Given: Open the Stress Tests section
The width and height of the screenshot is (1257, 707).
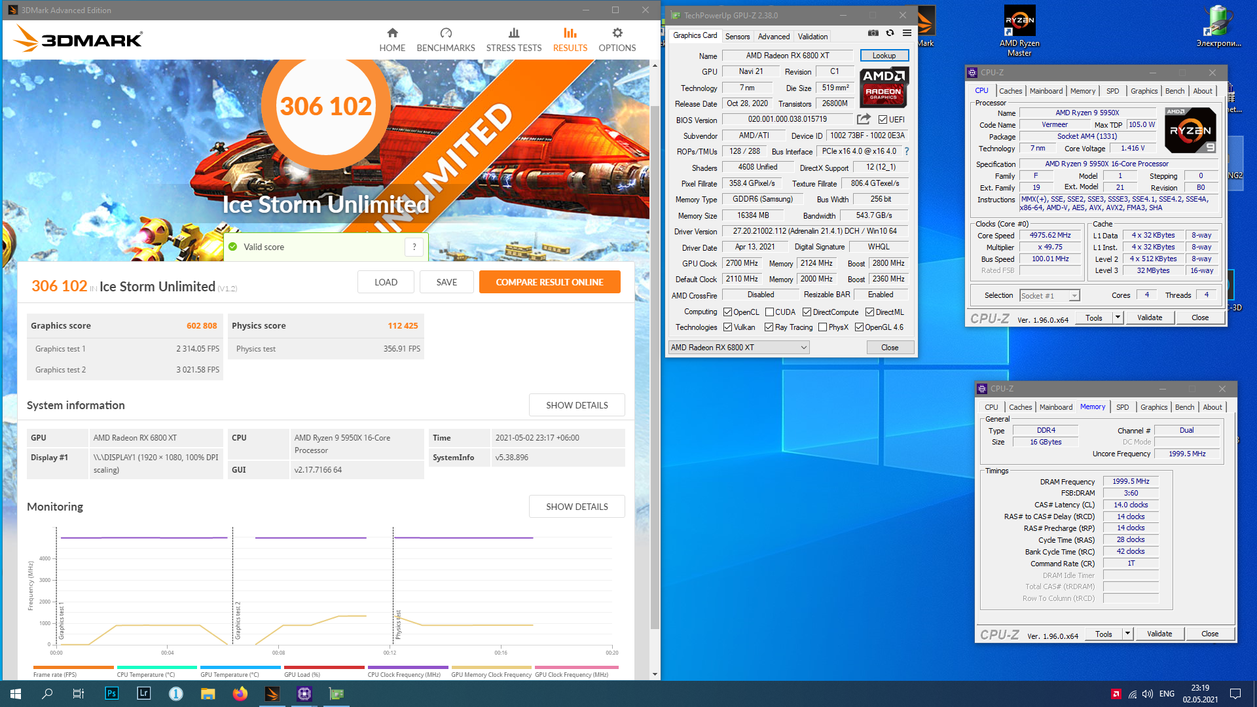Looking at the screenshot, I should (x=513, y=39).
